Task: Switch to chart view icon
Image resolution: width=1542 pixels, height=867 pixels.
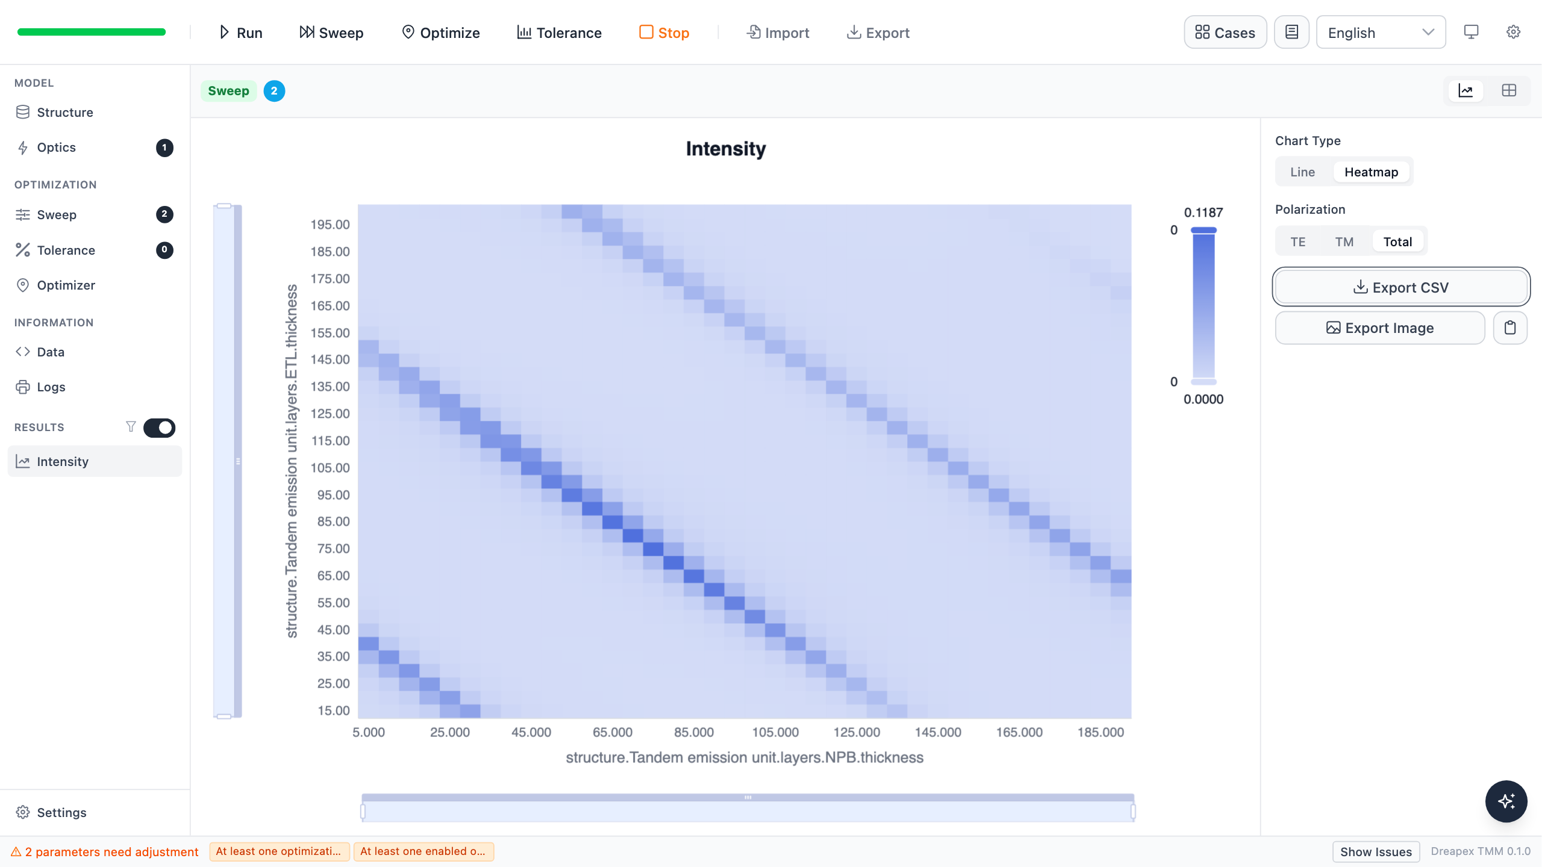Action: point(1466,91)
